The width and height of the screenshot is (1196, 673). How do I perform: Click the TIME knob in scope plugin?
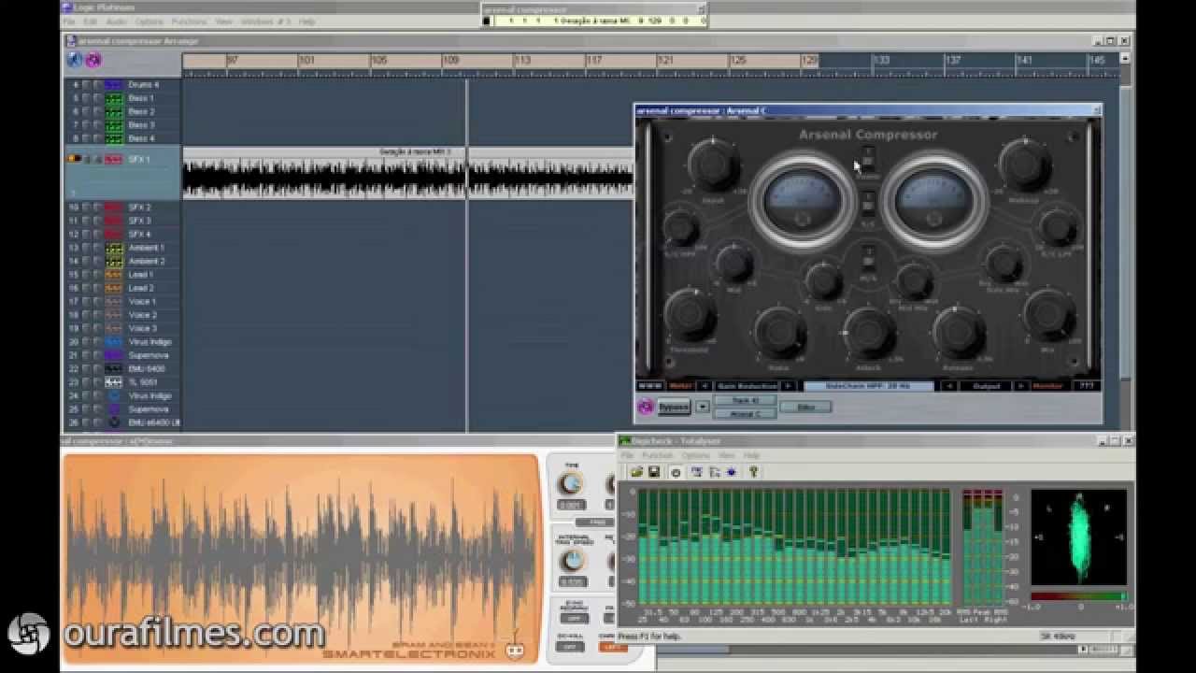(571, 483)
